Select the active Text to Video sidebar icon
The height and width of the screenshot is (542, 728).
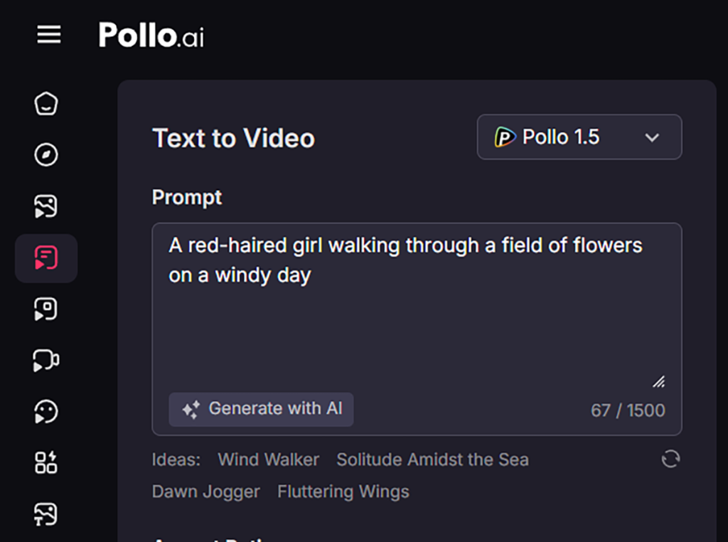click(x=46, y=258)
